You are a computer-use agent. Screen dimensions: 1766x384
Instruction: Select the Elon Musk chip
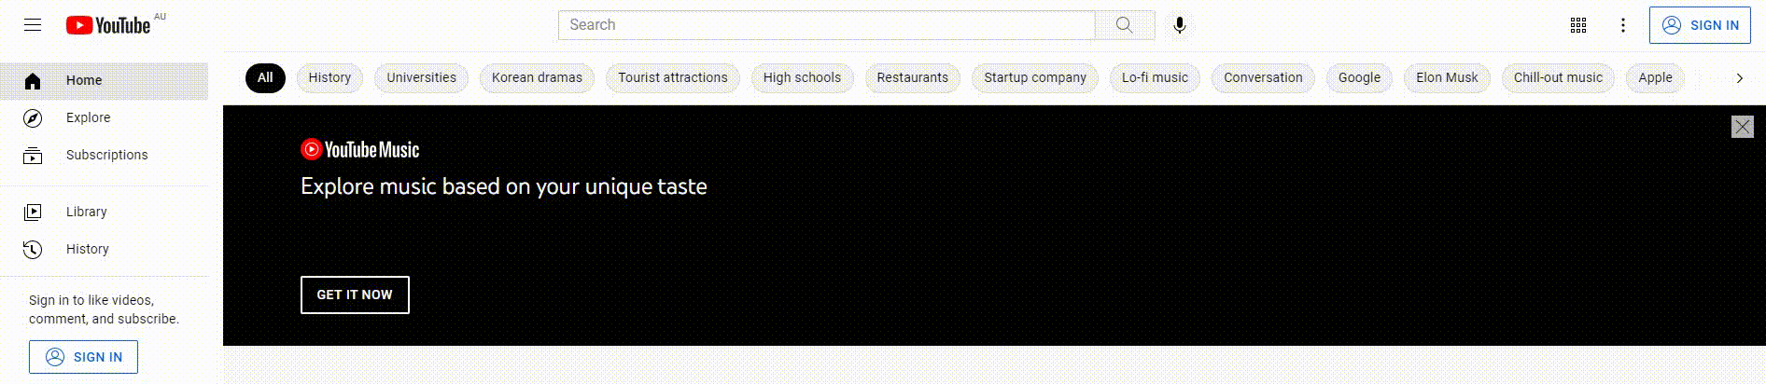[x=1447, y=78]
